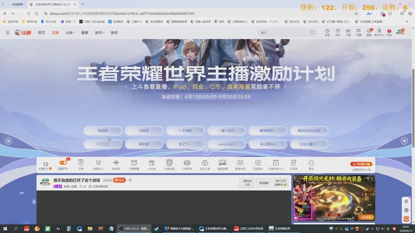The width and height of the screenshot is (415, 233).
Task: Open the 赛事 tab
Action: tap(85, 33)
